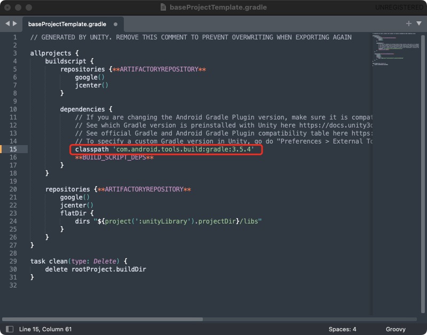
Task: Click dirs unityLibrary projectDir line
Action: pyautogui.click(x=168, y=221)
